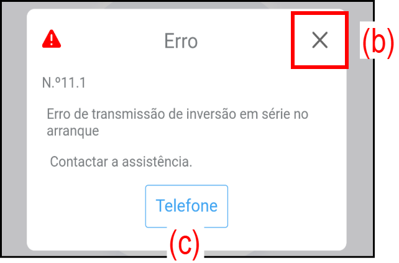399x263 pixels.
Task: Click the first word Erro of message
Action: [x=59, y=114]
